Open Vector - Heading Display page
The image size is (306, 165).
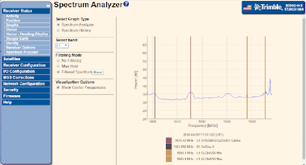(x=26, y=34)
